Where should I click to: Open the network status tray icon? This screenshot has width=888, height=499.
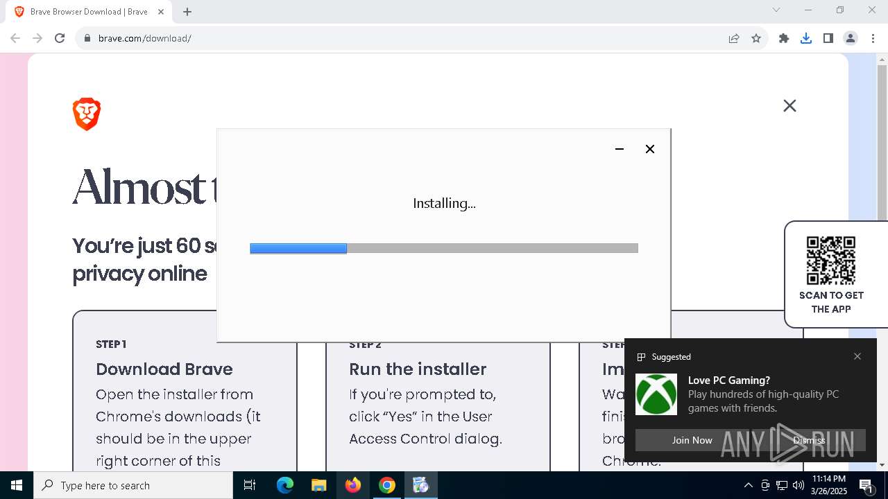pyautogui.click(x=782, y=485)
